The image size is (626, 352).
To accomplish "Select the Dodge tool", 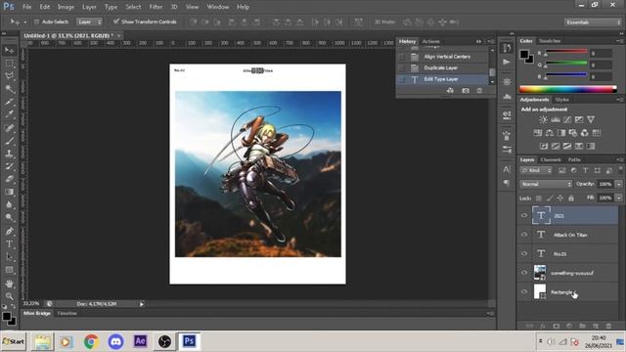I will coord(9,217).
